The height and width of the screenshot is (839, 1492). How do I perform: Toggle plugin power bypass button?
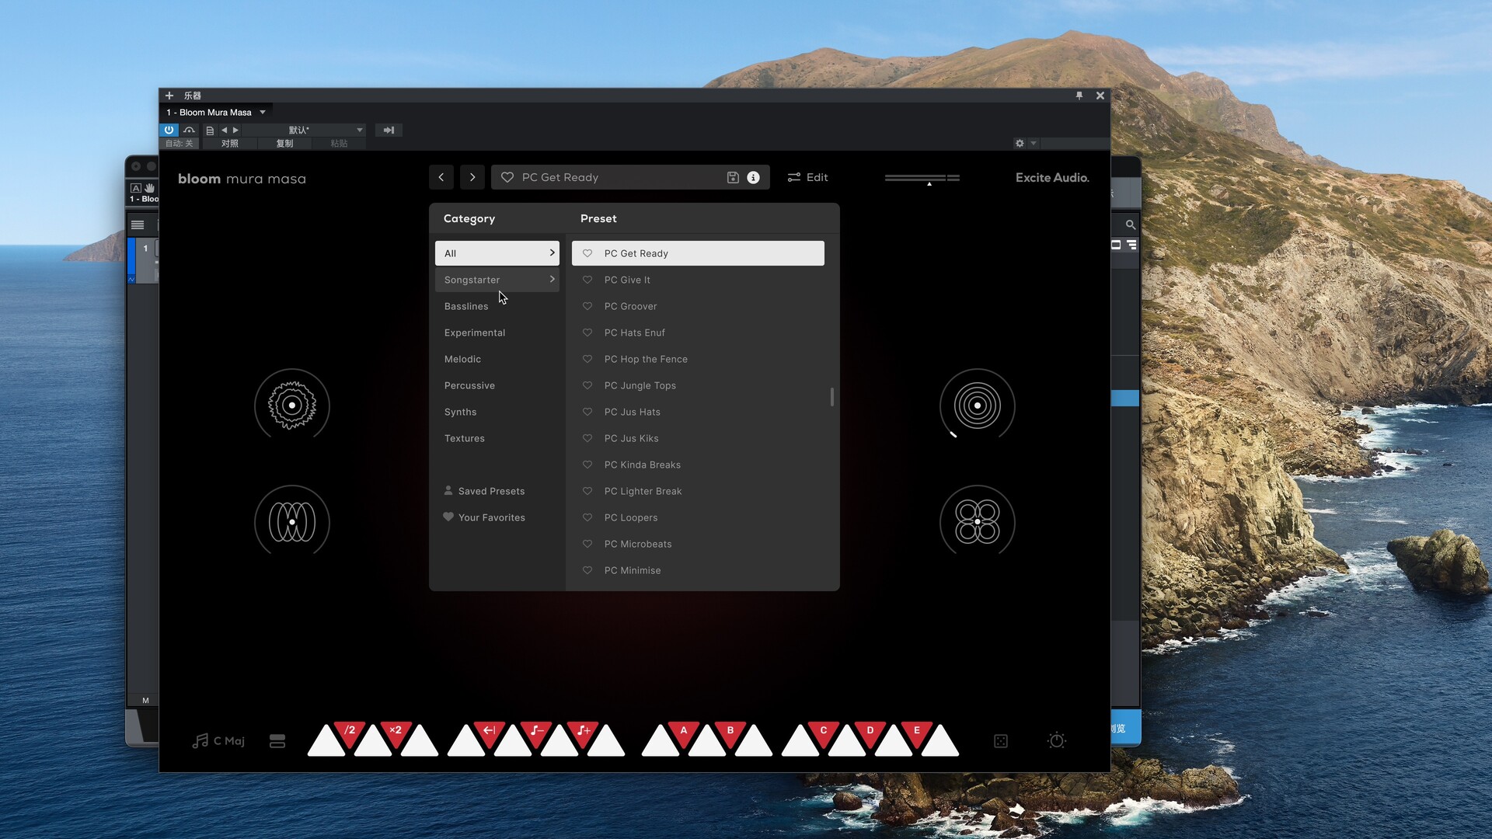click(169, 130)
